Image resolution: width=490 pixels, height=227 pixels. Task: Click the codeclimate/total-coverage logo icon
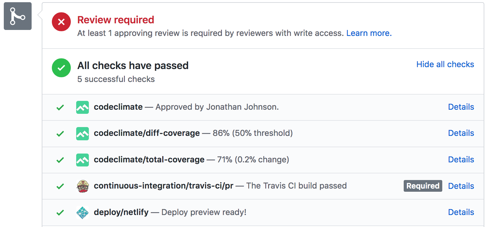82,160
